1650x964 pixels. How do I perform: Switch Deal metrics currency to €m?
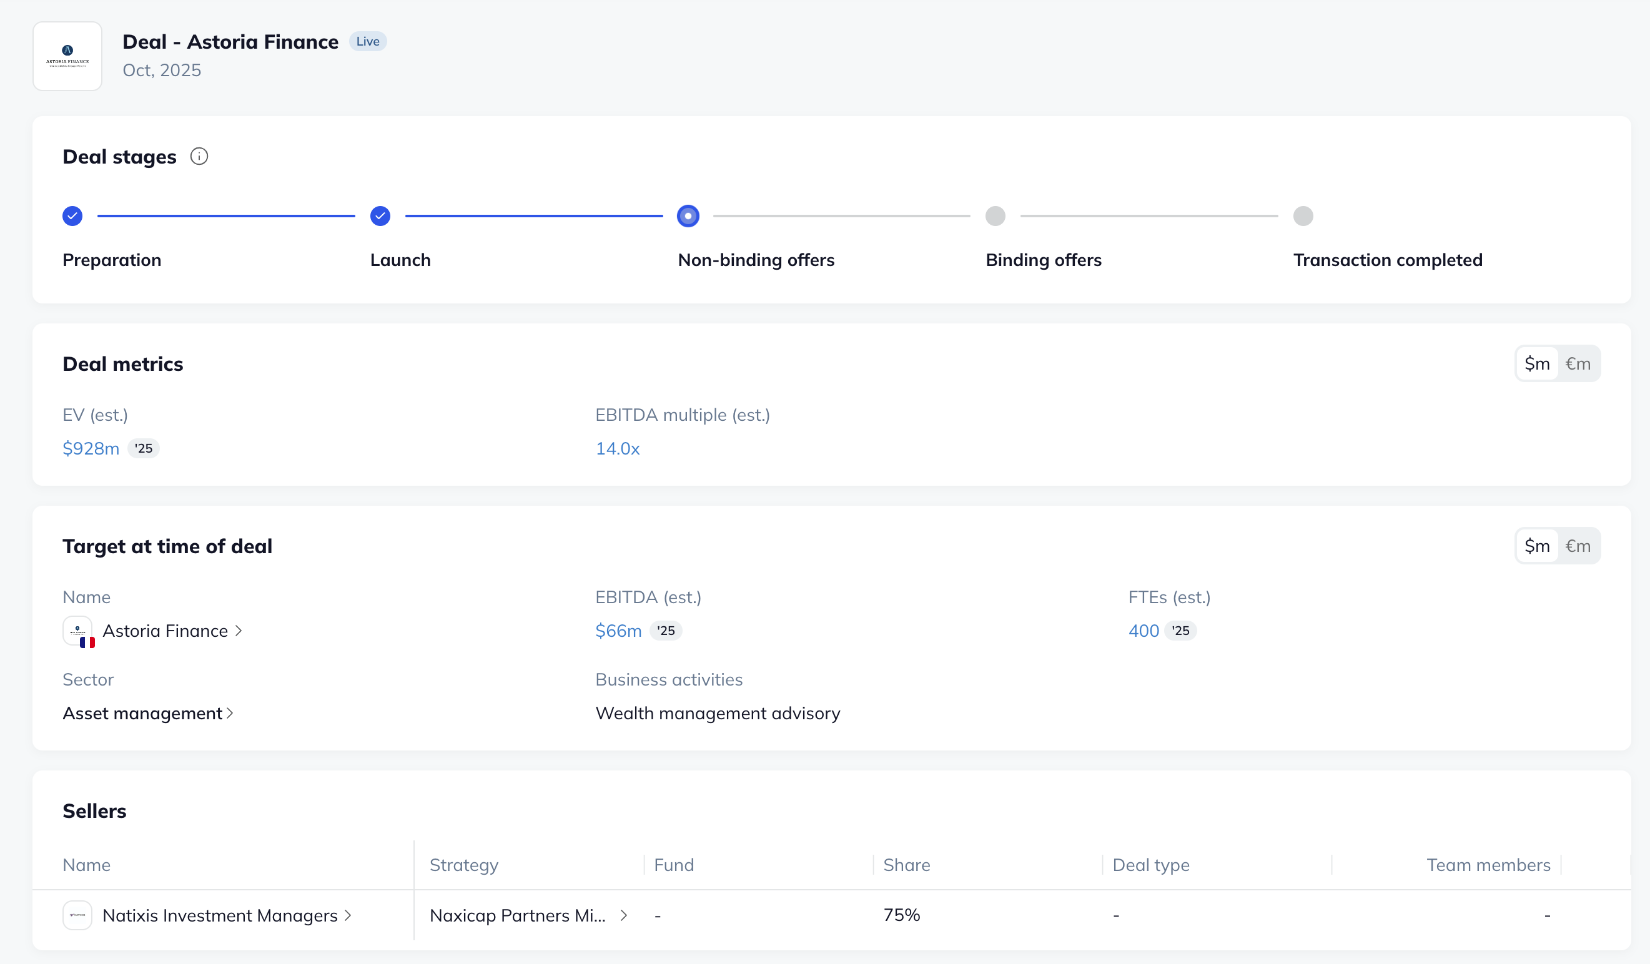[x=1578, y=364]
